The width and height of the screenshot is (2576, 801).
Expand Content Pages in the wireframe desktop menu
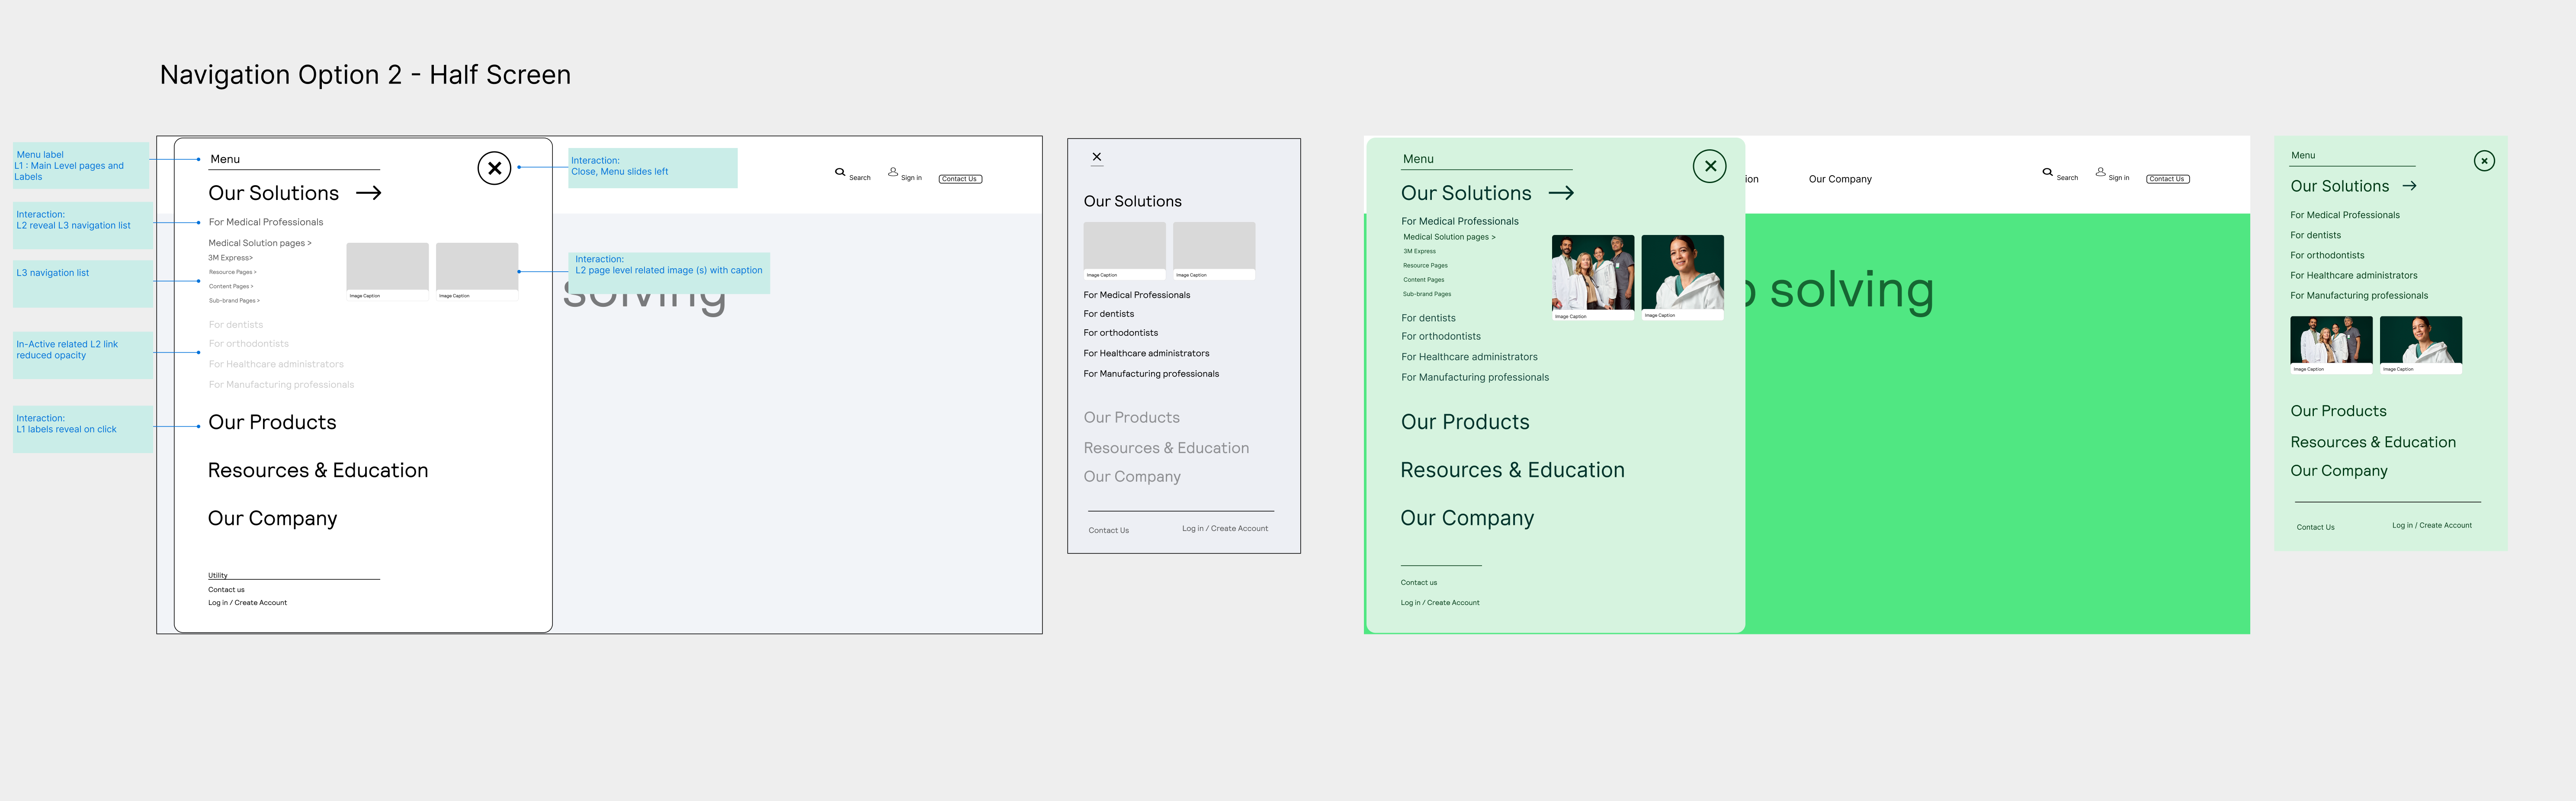point(231,286)
